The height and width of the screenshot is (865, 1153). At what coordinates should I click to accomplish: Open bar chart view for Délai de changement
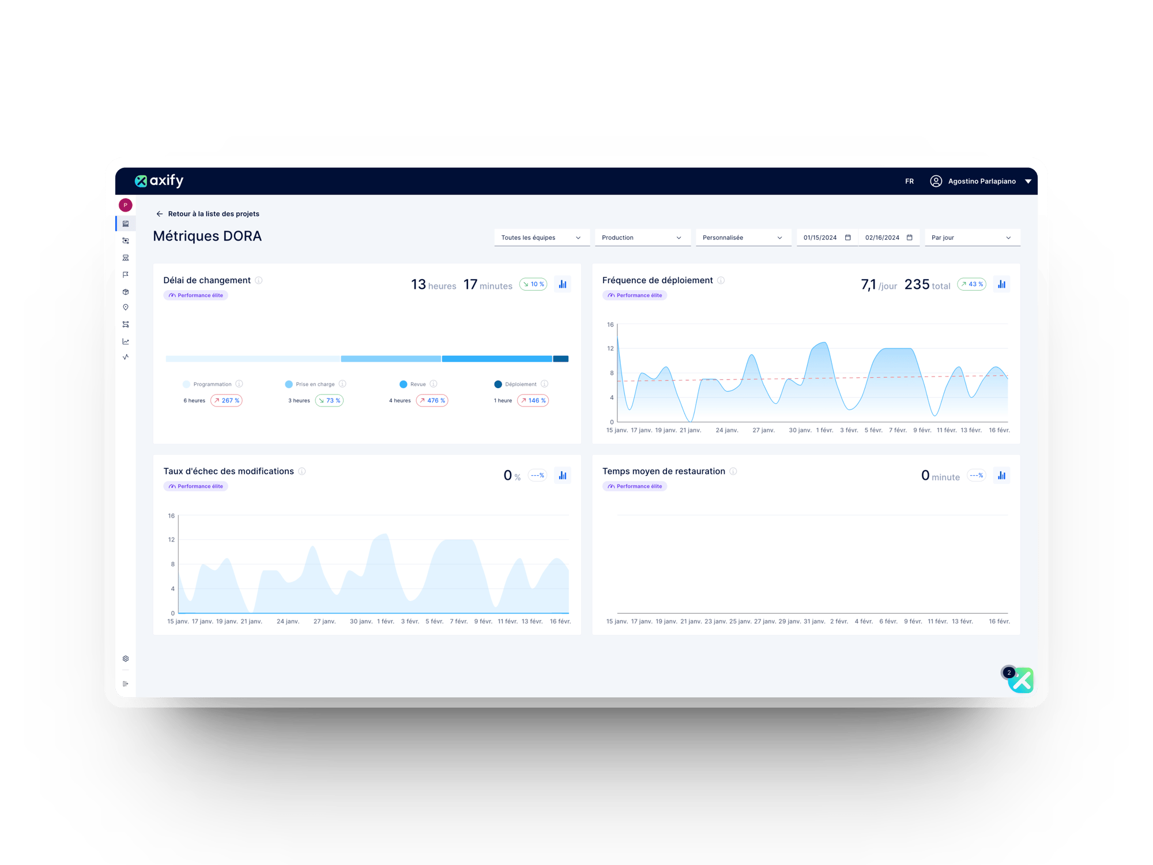pyautogui.click(x=563, y=284)
